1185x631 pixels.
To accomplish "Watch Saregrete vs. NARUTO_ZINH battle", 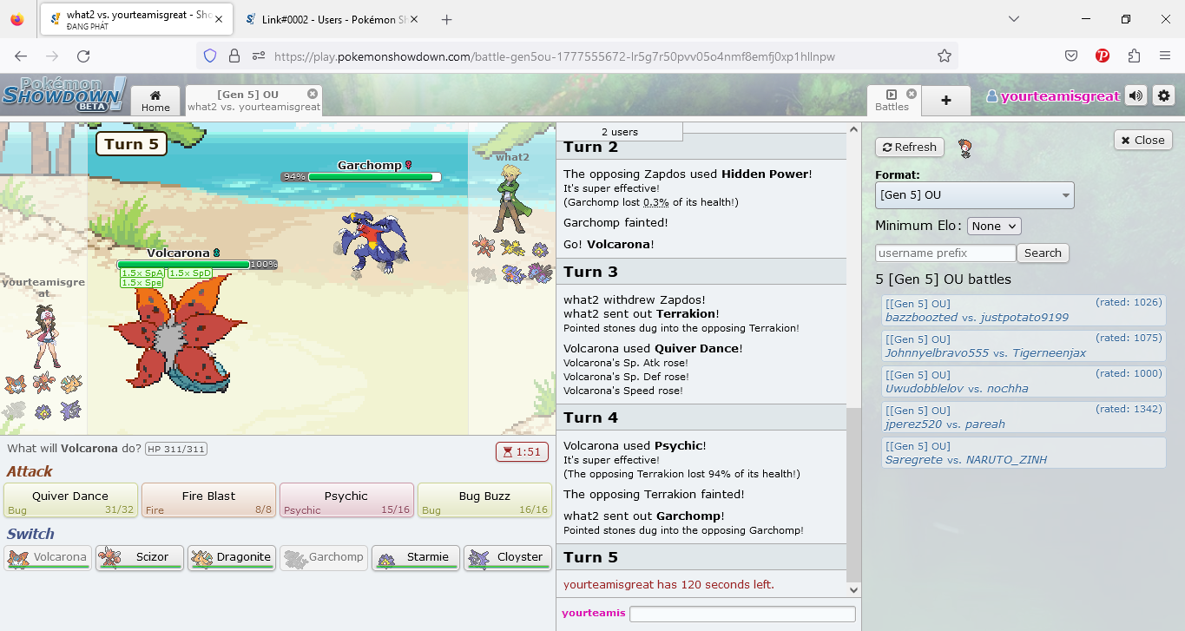I will pyautogui.click(x=1024, y=453).
